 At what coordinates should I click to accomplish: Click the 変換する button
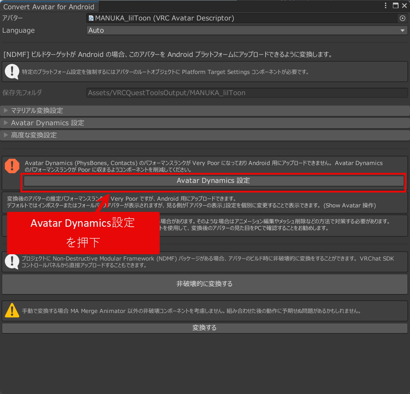(x=205, y=328)
